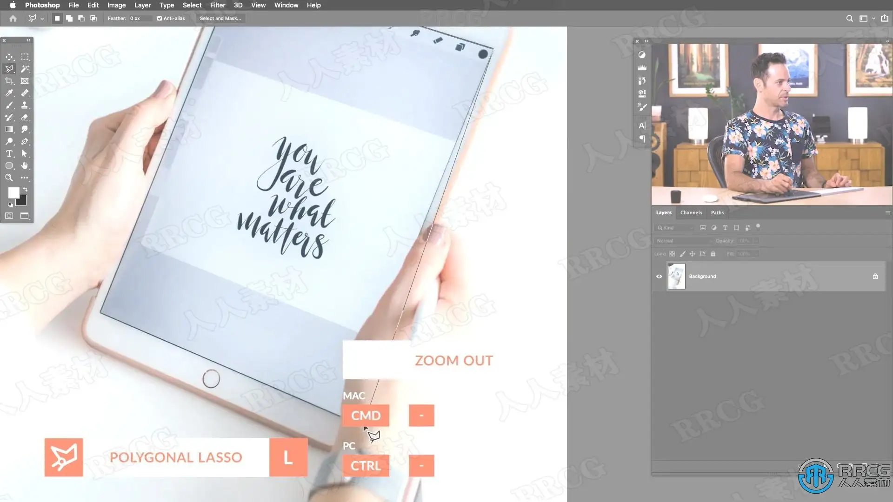Select the Magic Wand tool
This screenshot has width=893, height=502.
[x=25, y=69]
